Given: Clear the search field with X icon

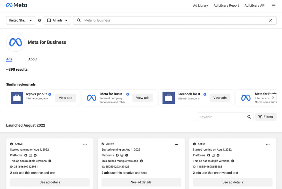Looking at the screenshot, I should 270,20.
